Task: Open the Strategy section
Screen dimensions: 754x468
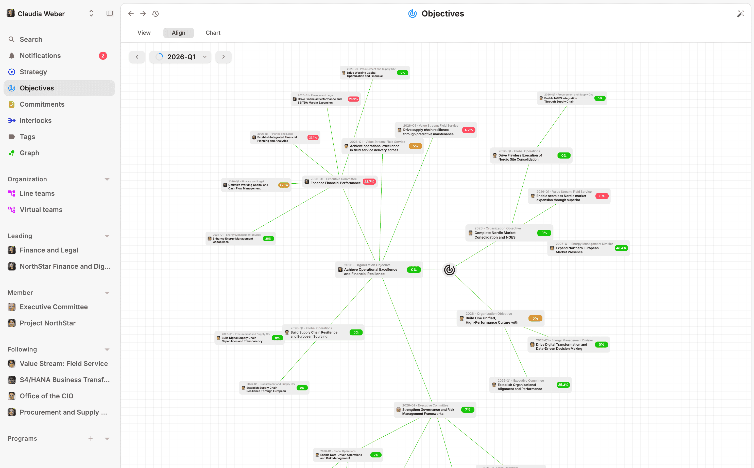Action: [x=33, y=72]
